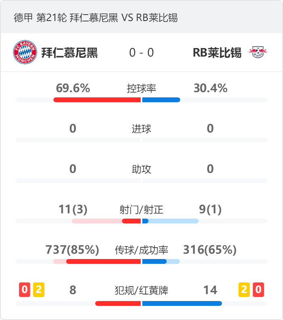Viewport: 283px width, 320px height.
Task: Click Leipzig's red card count badge
Action: [x=258, y=290]
